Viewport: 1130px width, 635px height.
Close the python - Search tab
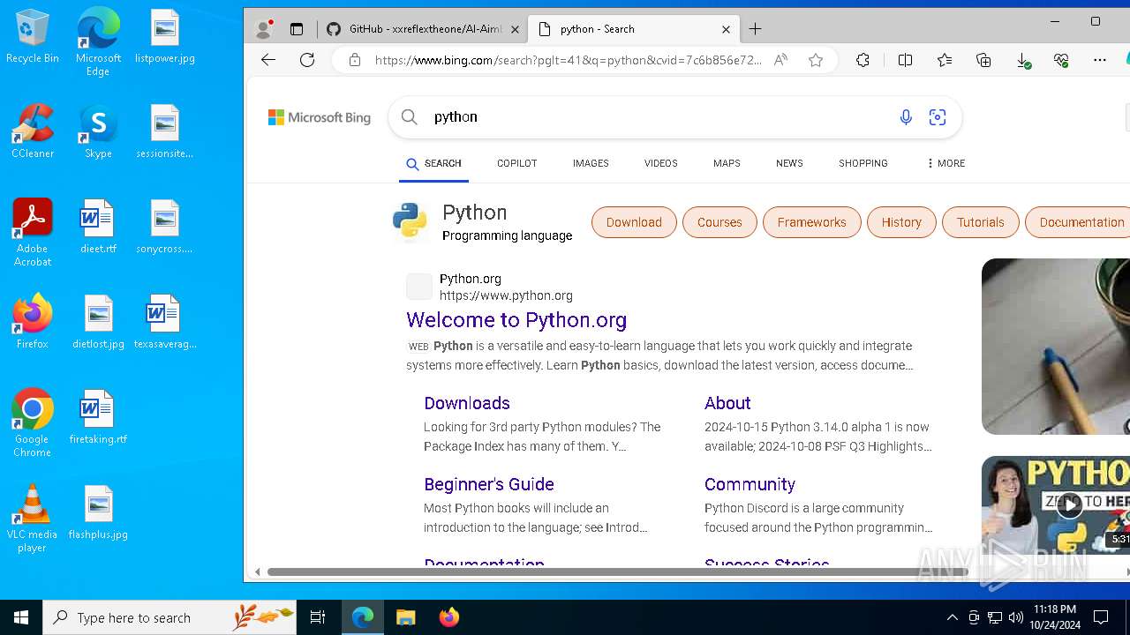point(726,29)
